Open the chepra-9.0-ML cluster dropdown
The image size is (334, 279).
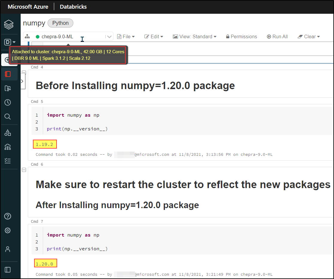pyautogui.click(x=68, y=36)
